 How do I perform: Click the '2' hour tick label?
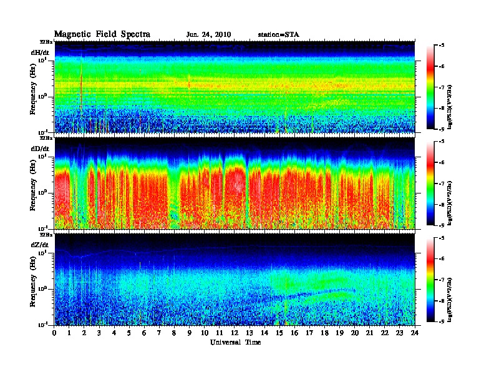tap(84, 333)
